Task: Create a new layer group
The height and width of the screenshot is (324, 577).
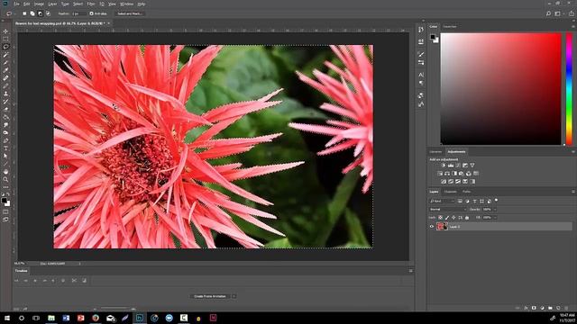Action: coord(550,308)
